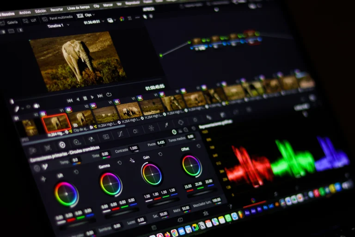Image resolution: width=355 pixels, height=237 pixels.
Task: Open the RGB mixer palette icon
Action: 92,139
